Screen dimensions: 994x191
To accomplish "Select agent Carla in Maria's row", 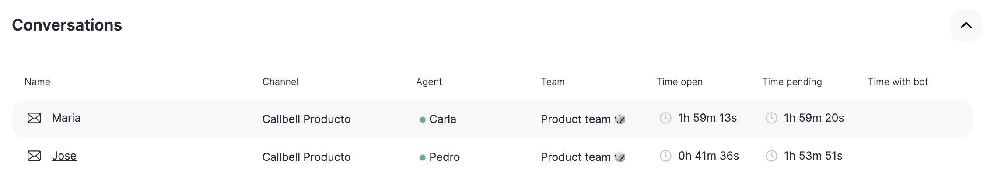I will [442, 119].
